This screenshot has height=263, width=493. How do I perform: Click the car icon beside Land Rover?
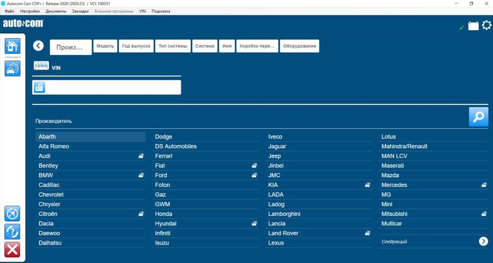coord(368,233)
